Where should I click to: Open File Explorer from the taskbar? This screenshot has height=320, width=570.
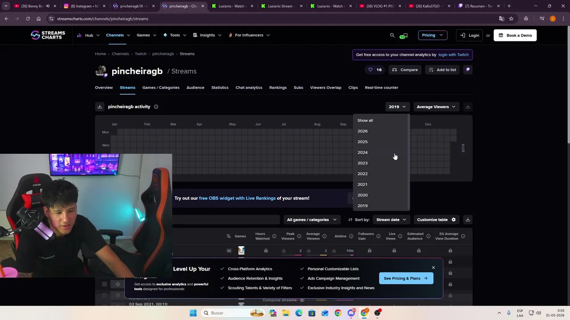click(286, 313)
